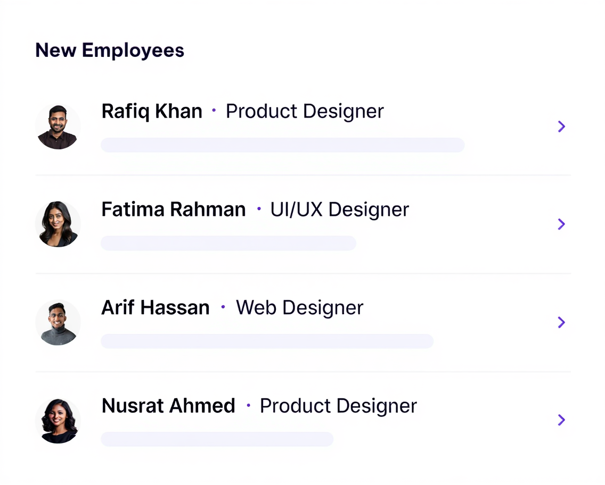Open Fatima Rahman's details via chevron

point(561,224)
